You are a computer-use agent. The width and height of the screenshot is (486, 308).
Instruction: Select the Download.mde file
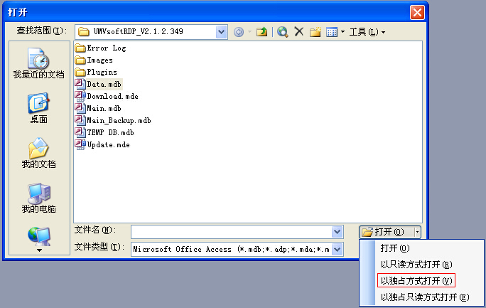107,96
